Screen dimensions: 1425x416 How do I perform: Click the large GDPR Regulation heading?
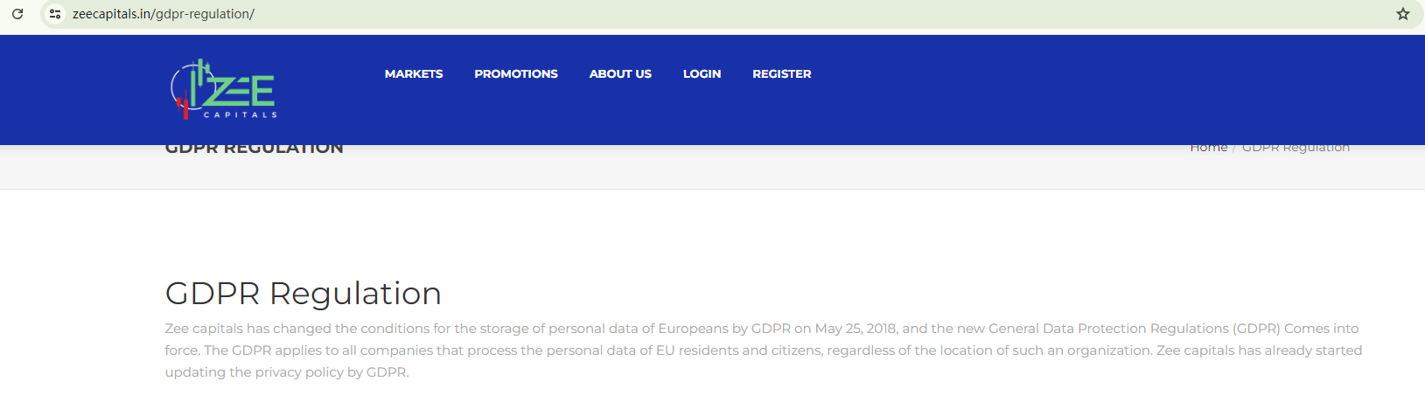(303, 294)
